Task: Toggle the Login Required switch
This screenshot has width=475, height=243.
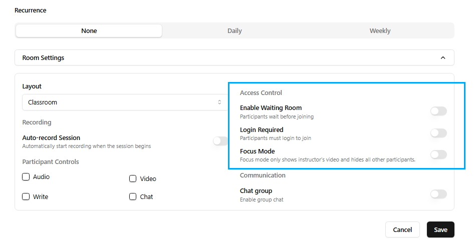Action: point(438,133)
